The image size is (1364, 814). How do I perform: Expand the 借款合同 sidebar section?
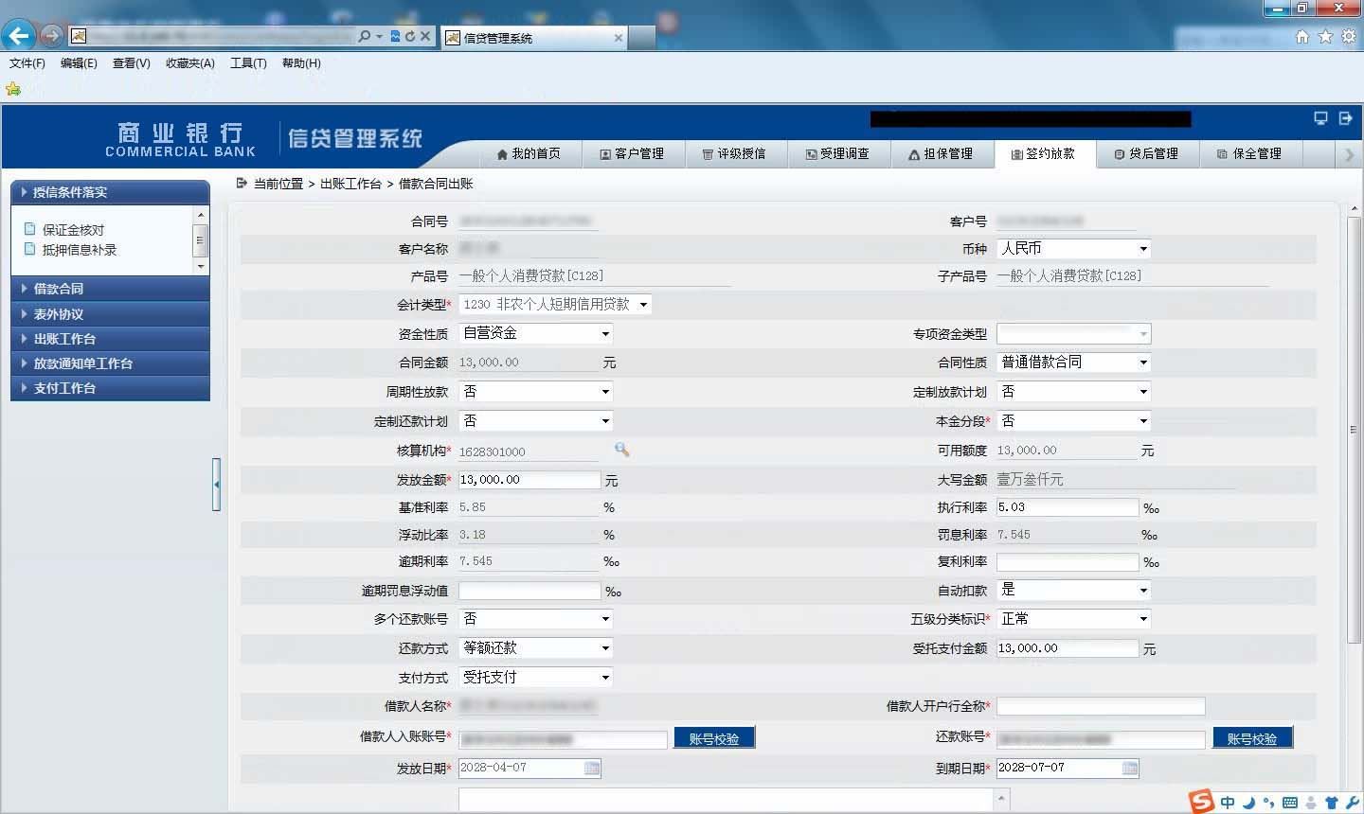(x=110, y=289)
